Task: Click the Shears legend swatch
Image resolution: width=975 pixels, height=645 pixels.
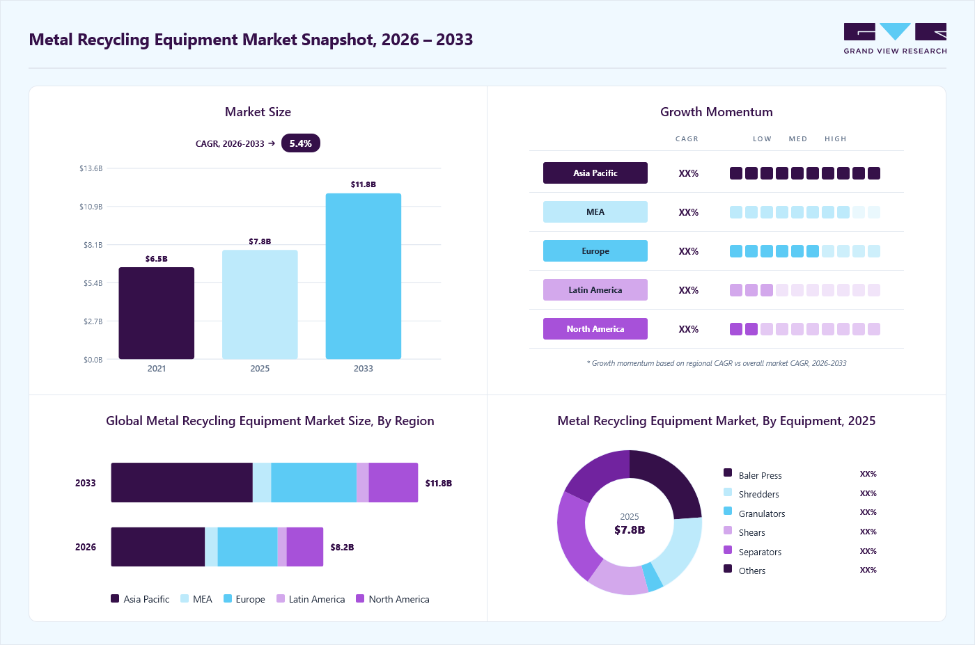Action: click(728, 530)
